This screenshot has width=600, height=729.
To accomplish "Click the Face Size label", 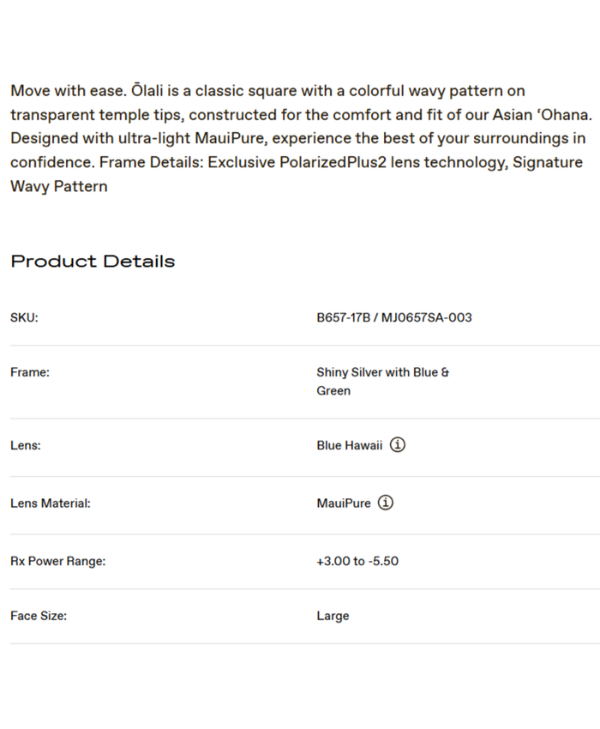I will point(39,616).
